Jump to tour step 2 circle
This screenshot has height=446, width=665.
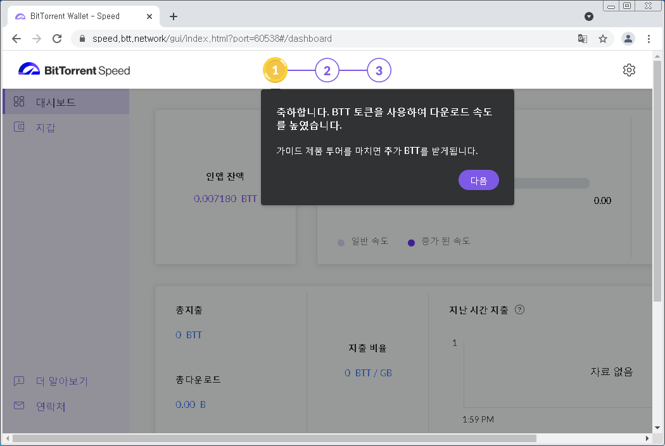click(x=327, y=70)
